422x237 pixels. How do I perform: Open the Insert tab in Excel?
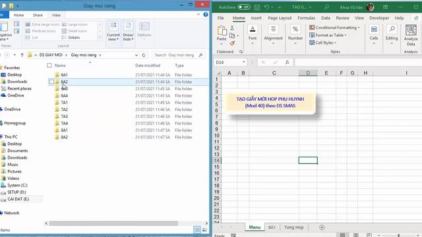256,18
